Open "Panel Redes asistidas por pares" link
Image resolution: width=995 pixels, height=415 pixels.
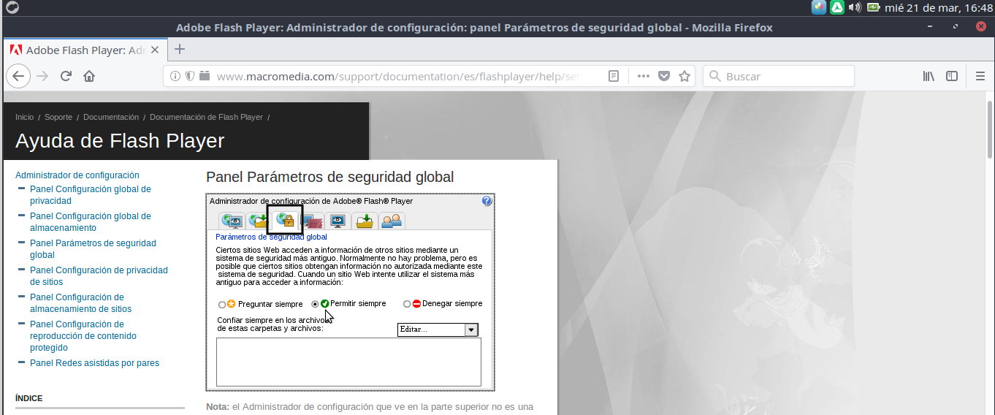94,363
